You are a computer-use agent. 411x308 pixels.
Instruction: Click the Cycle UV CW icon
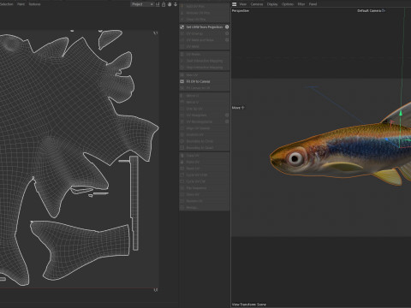point(182,181)
